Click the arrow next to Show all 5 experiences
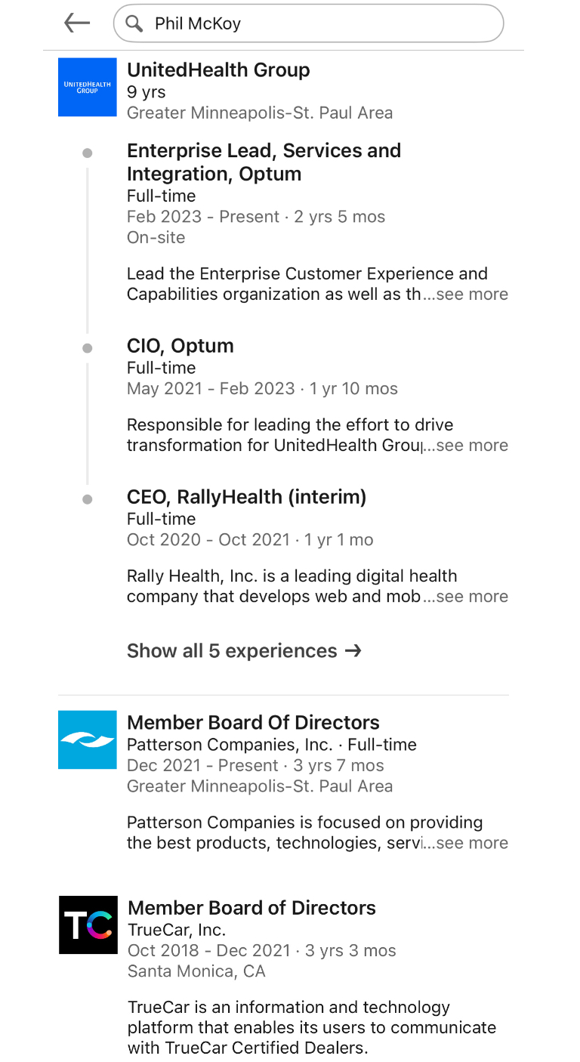 point(353,650)
